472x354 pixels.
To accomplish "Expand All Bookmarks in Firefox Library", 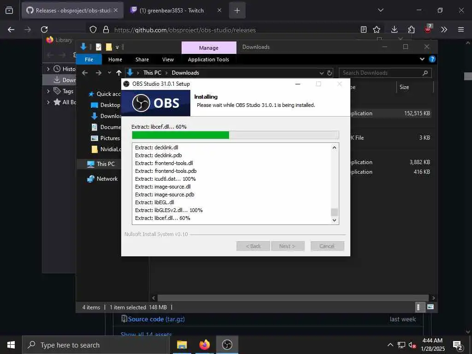I will pyautogui.click(x=48, y=102).
